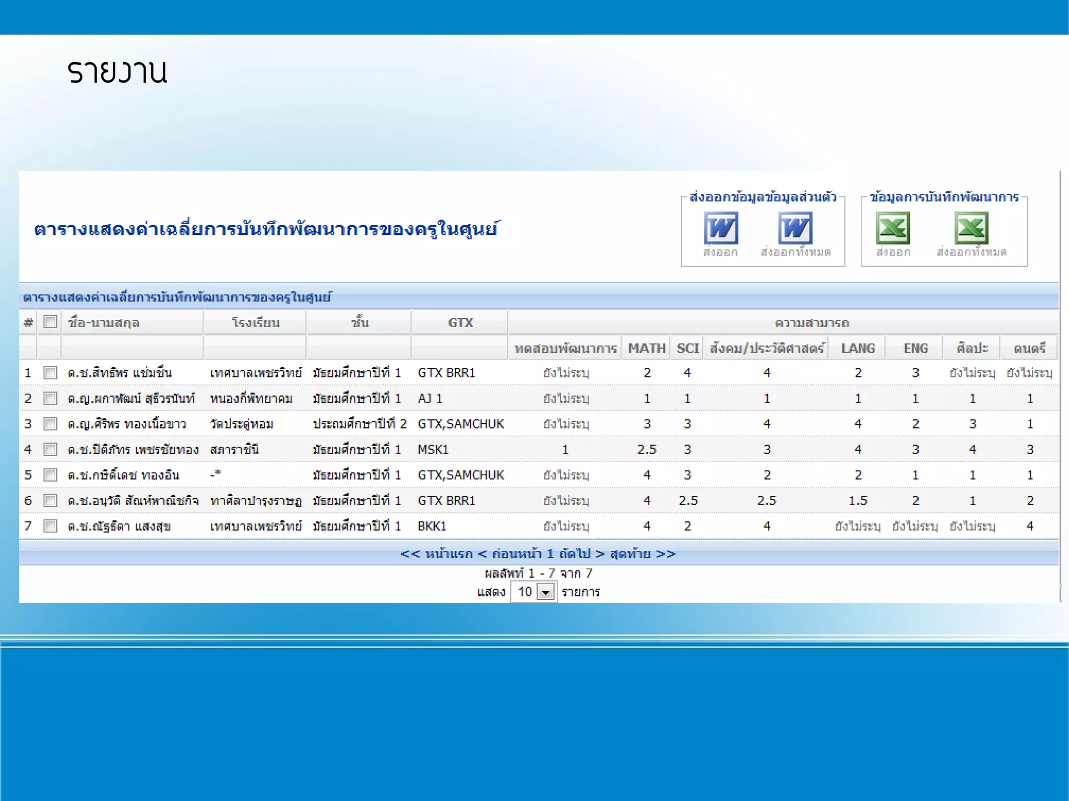Check the box for ด.ช.ปิติภัทร เพชรชัยทอง
Viewport: 1069px width, 801px height.
[50, 449]
